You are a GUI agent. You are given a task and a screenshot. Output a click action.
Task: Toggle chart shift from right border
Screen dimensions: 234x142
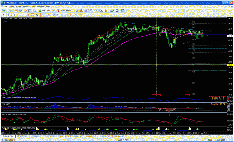click(106, 10)
